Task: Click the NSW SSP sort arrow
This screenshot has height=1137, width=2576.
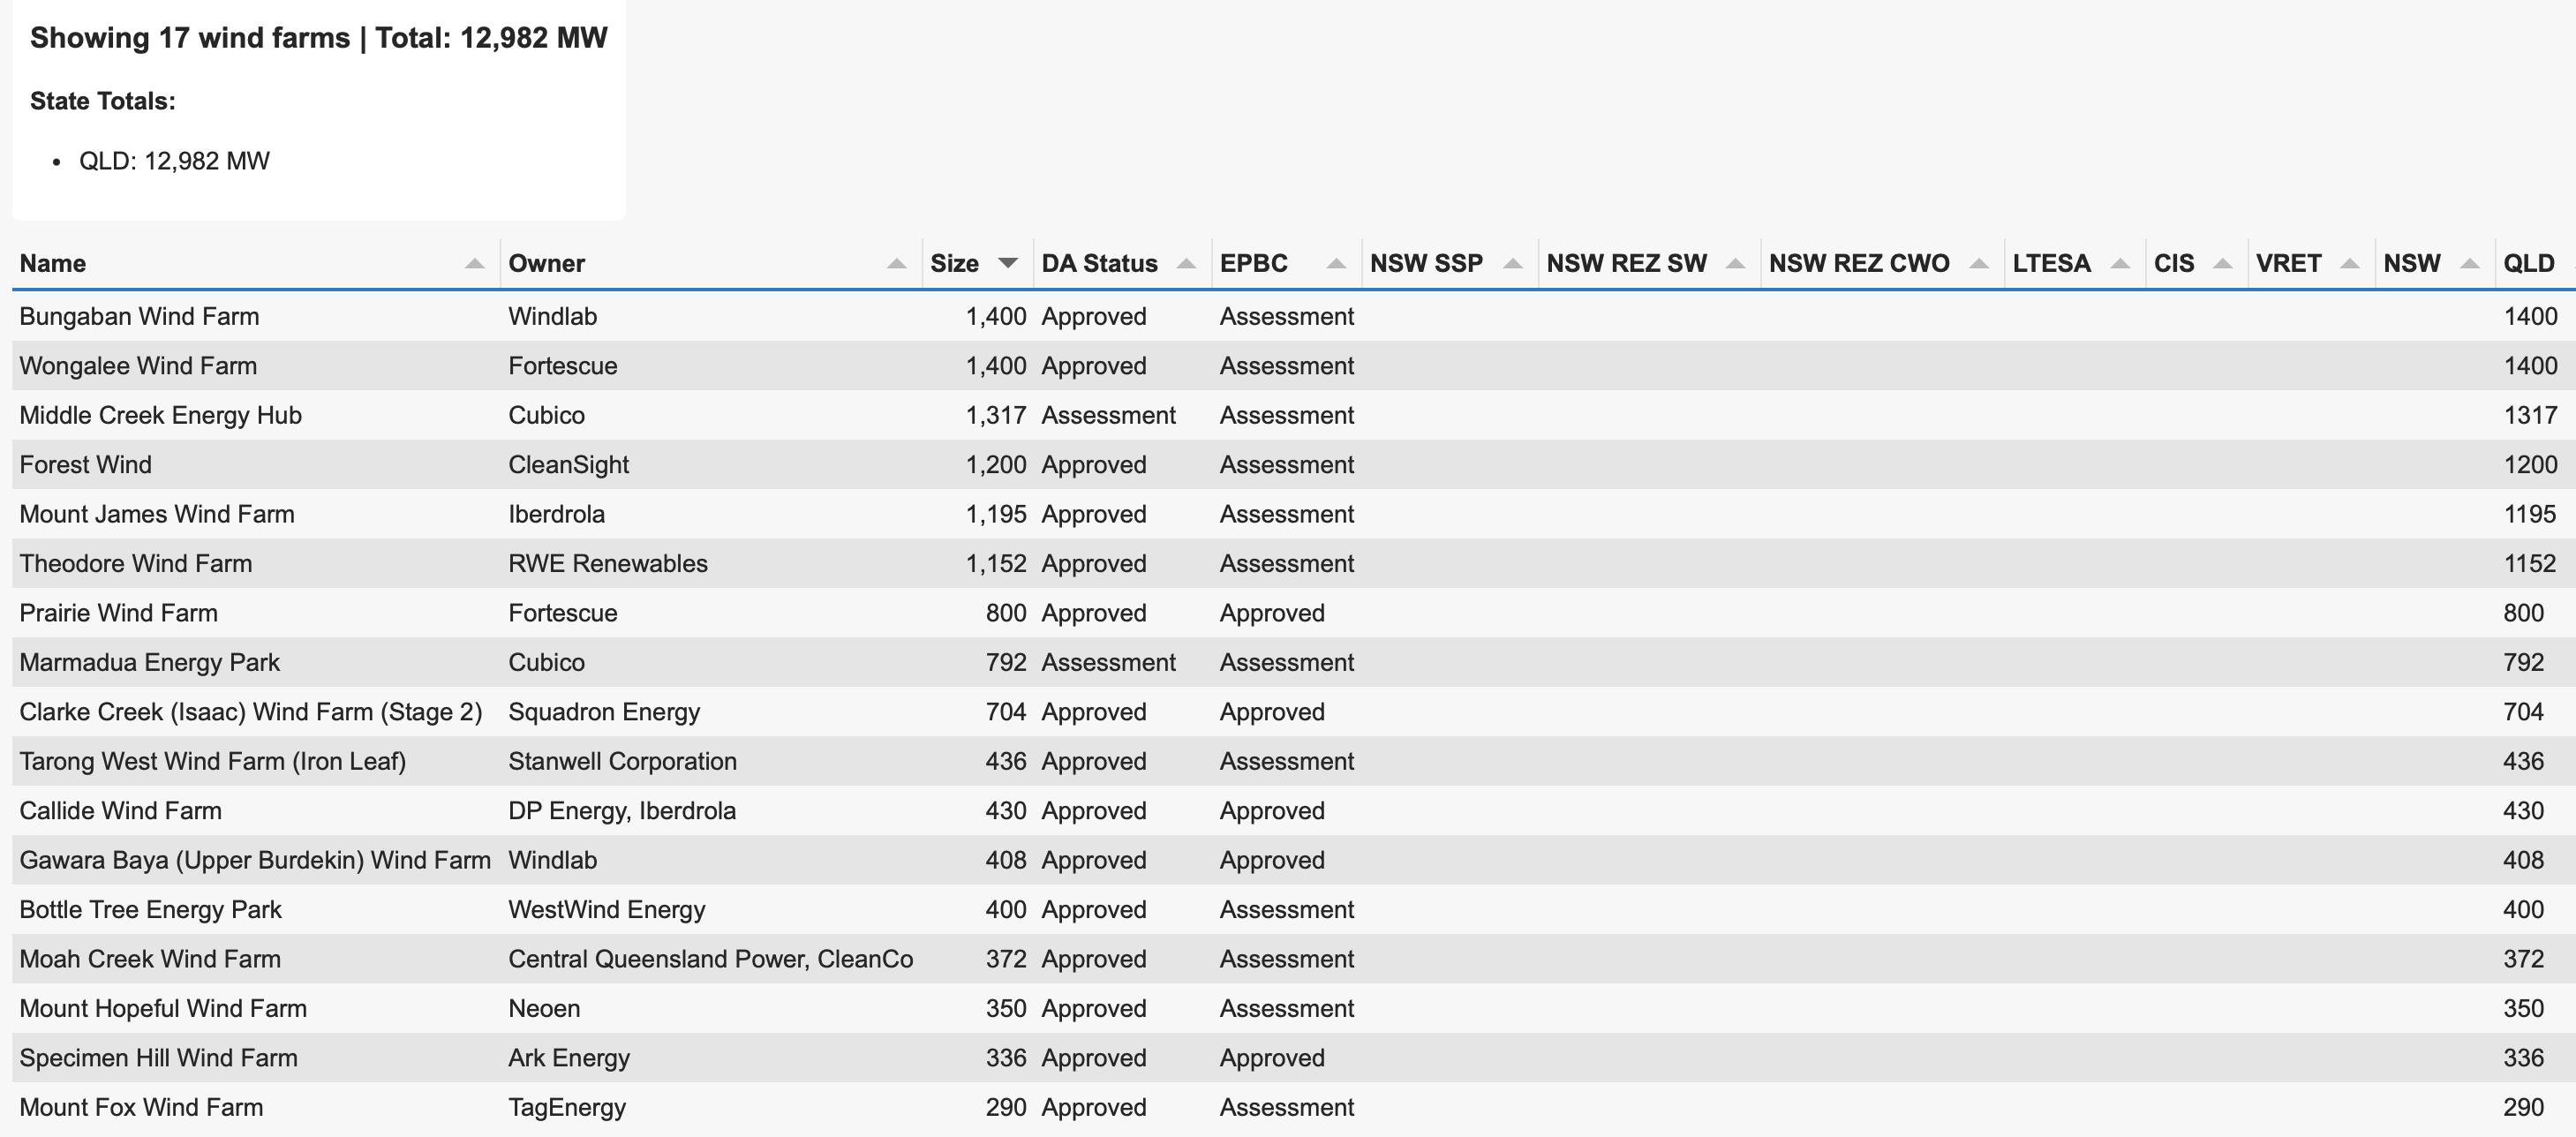Action: pos(1512,264)
